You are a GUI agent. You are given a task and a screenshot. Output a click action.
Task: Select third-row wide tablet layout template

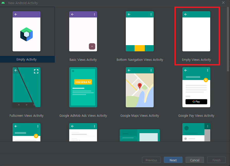[140, 135]
